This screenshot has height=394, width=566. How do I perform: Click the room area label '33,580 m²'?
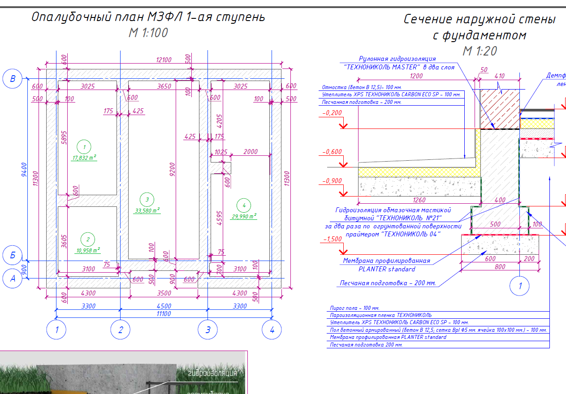click(147, 210)
